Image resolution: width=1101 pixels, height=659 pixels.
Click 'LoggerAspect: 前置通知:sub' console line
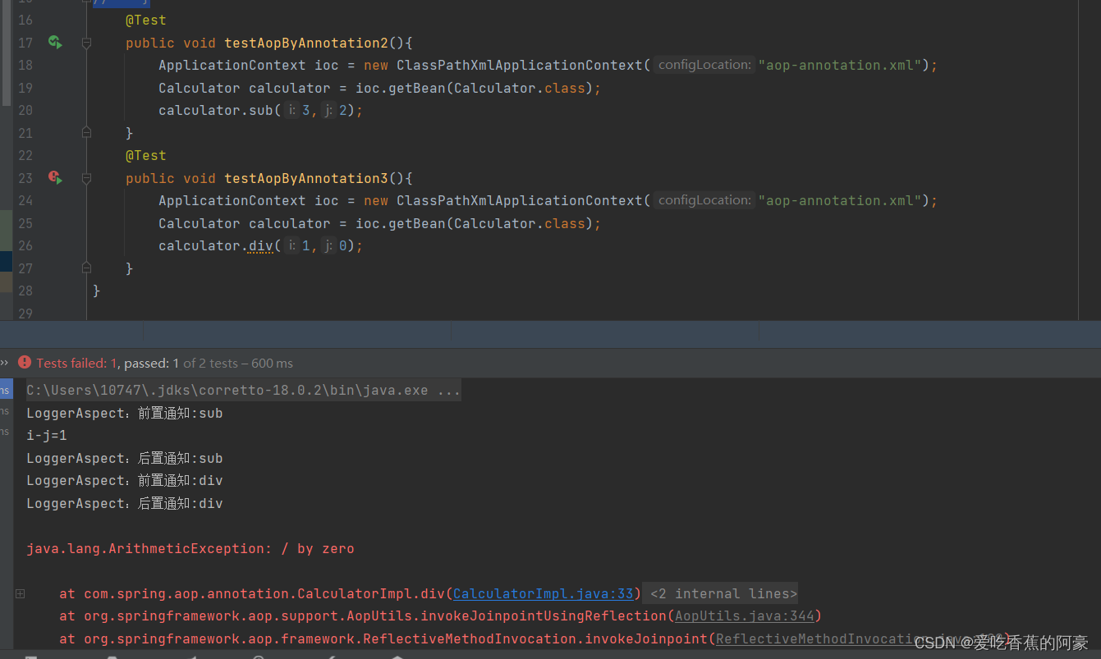125,413
